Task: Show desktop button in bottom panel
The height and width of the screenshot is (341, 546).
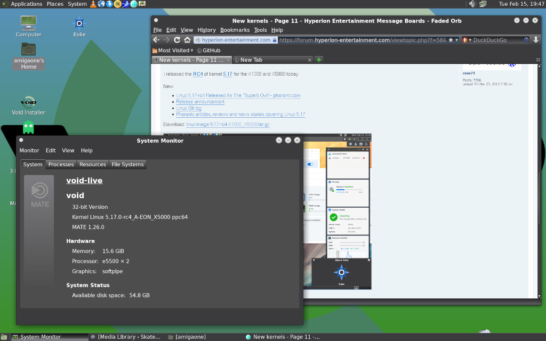Action: (4, 337)
